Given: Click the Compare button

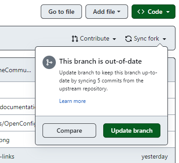Looking at the screenshot, I should (x=69, y=130).
